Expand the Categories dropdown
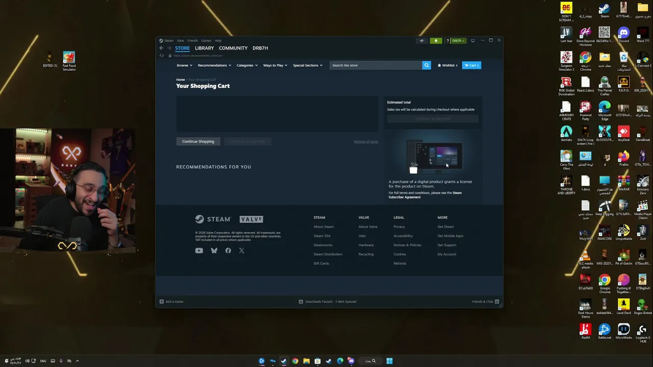The image size is (653, 367). click(247, 65)
